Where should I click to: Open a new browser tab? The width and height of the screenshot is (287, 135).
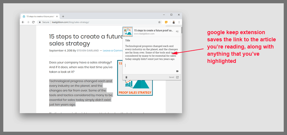coord(63,16)
